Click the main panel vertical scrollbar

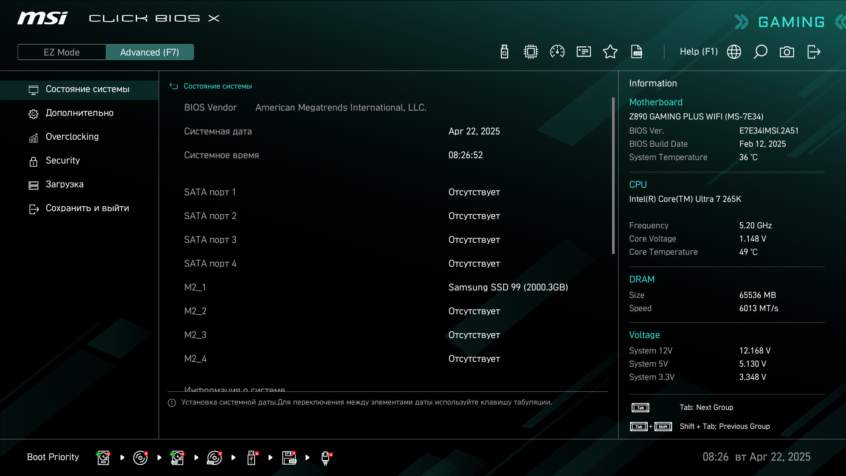point(613,175)
